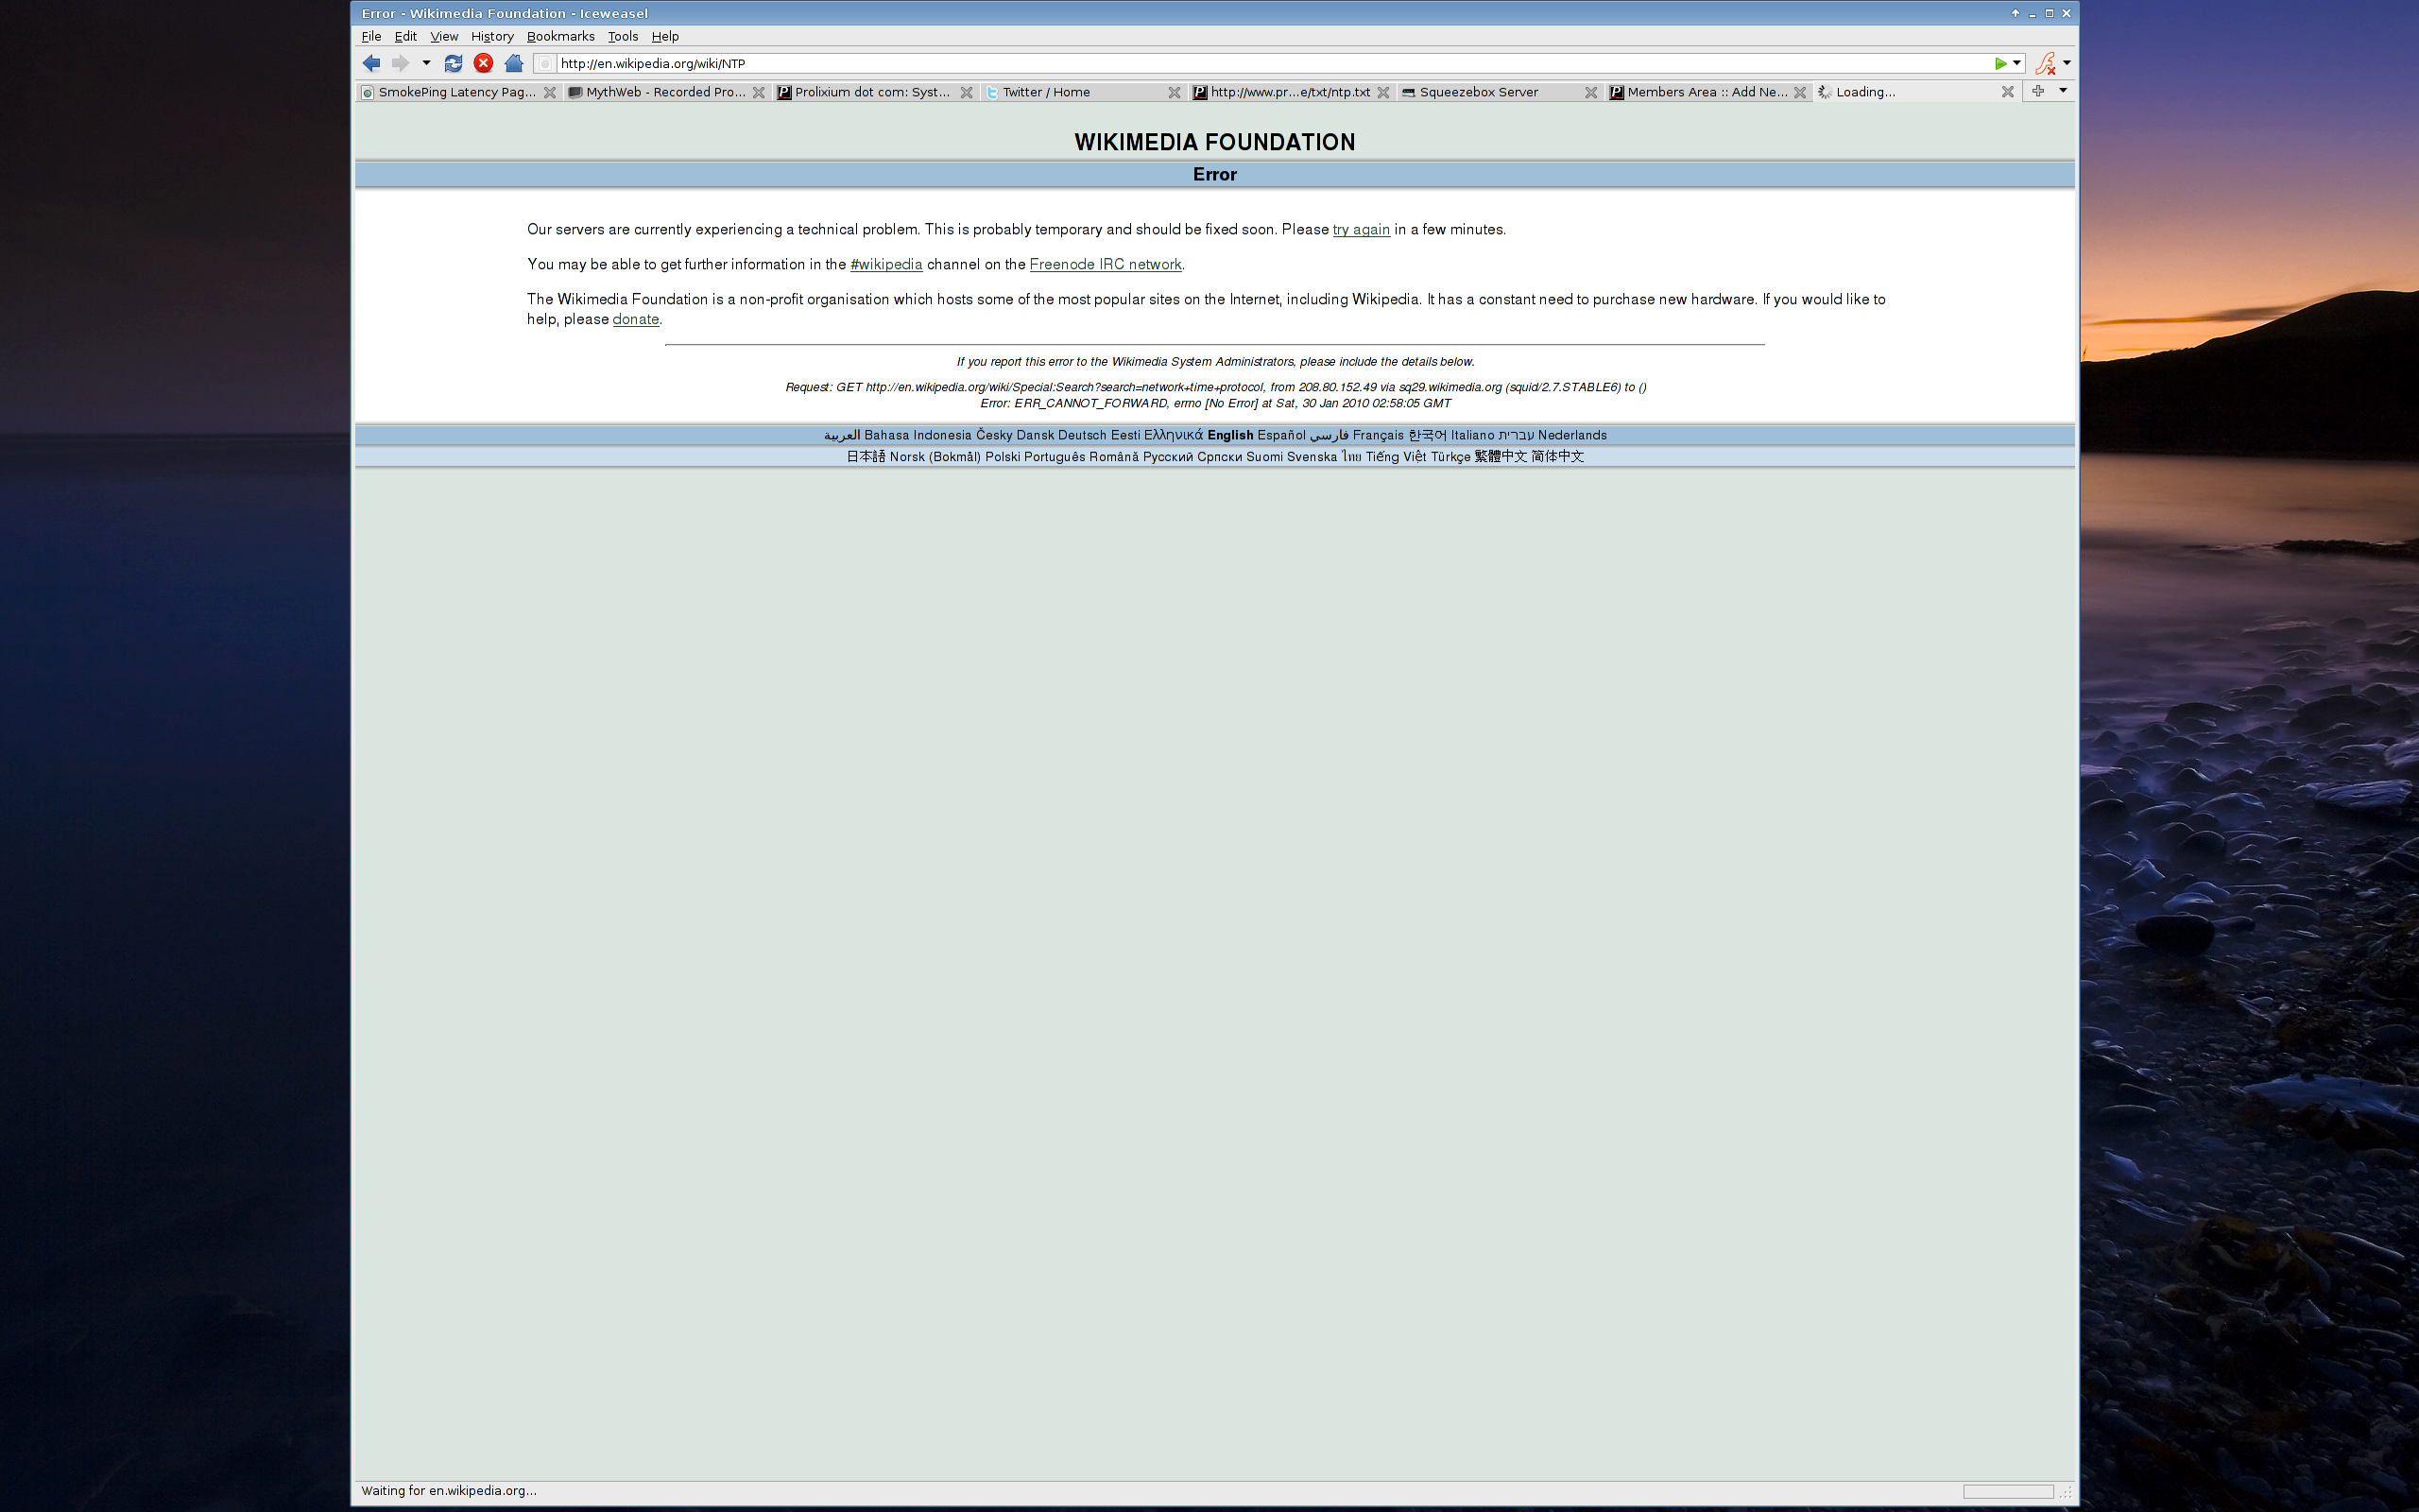Stop loading with the red Stop button
The width and height of the screenshot is (2419, 1512).
484,63
